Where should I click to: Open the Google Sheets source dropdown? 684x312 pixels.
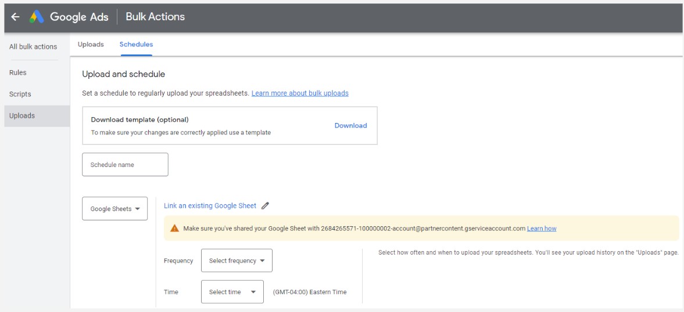114,209
